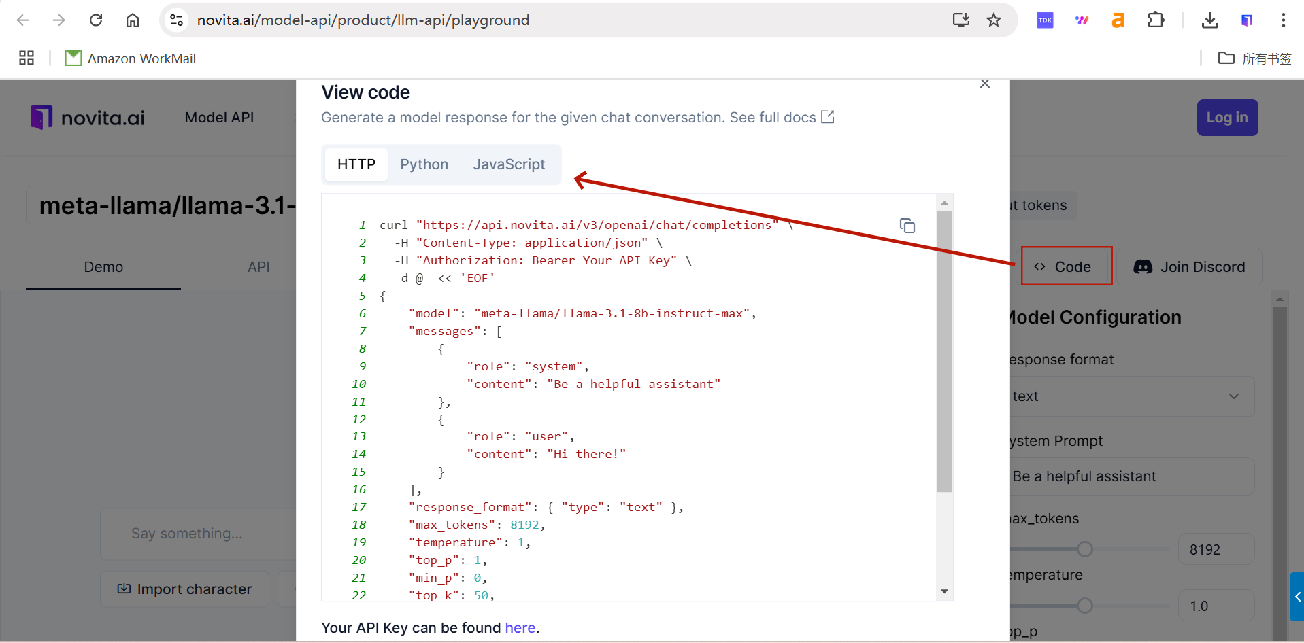
Task: Select the API tab
Action: click(258, 267)
